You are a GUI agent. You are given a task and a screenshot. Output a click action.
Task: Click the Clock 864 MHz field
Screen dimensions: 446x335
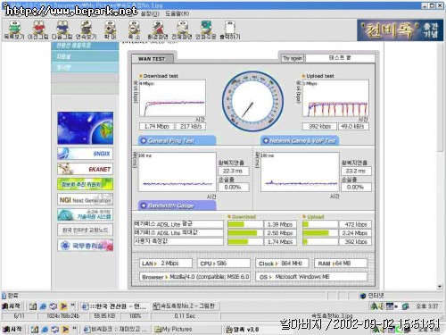coord(282,264)
